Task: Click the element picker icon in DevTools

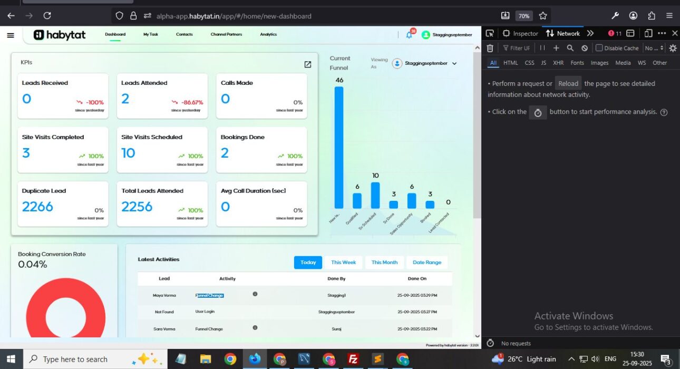Action: click(x=490, y=33)
